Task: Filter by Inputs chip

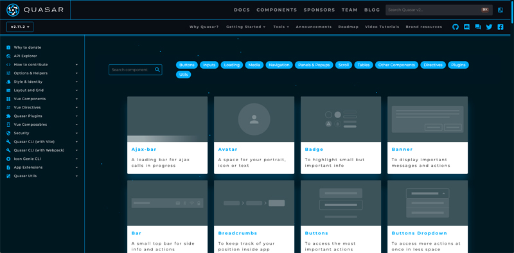Action: tap(209, 65)
